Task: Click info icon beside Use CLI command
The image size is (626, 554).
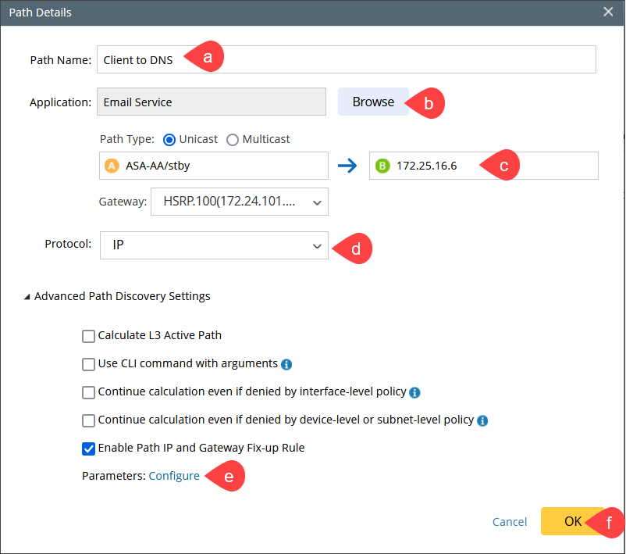Action: click(x=286, y=364)
